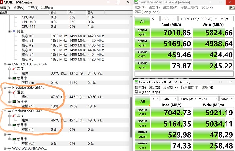Click utilization chip icon above 空間 (h:)
This screenshot has width=235, height=151.
click(14, 101)
